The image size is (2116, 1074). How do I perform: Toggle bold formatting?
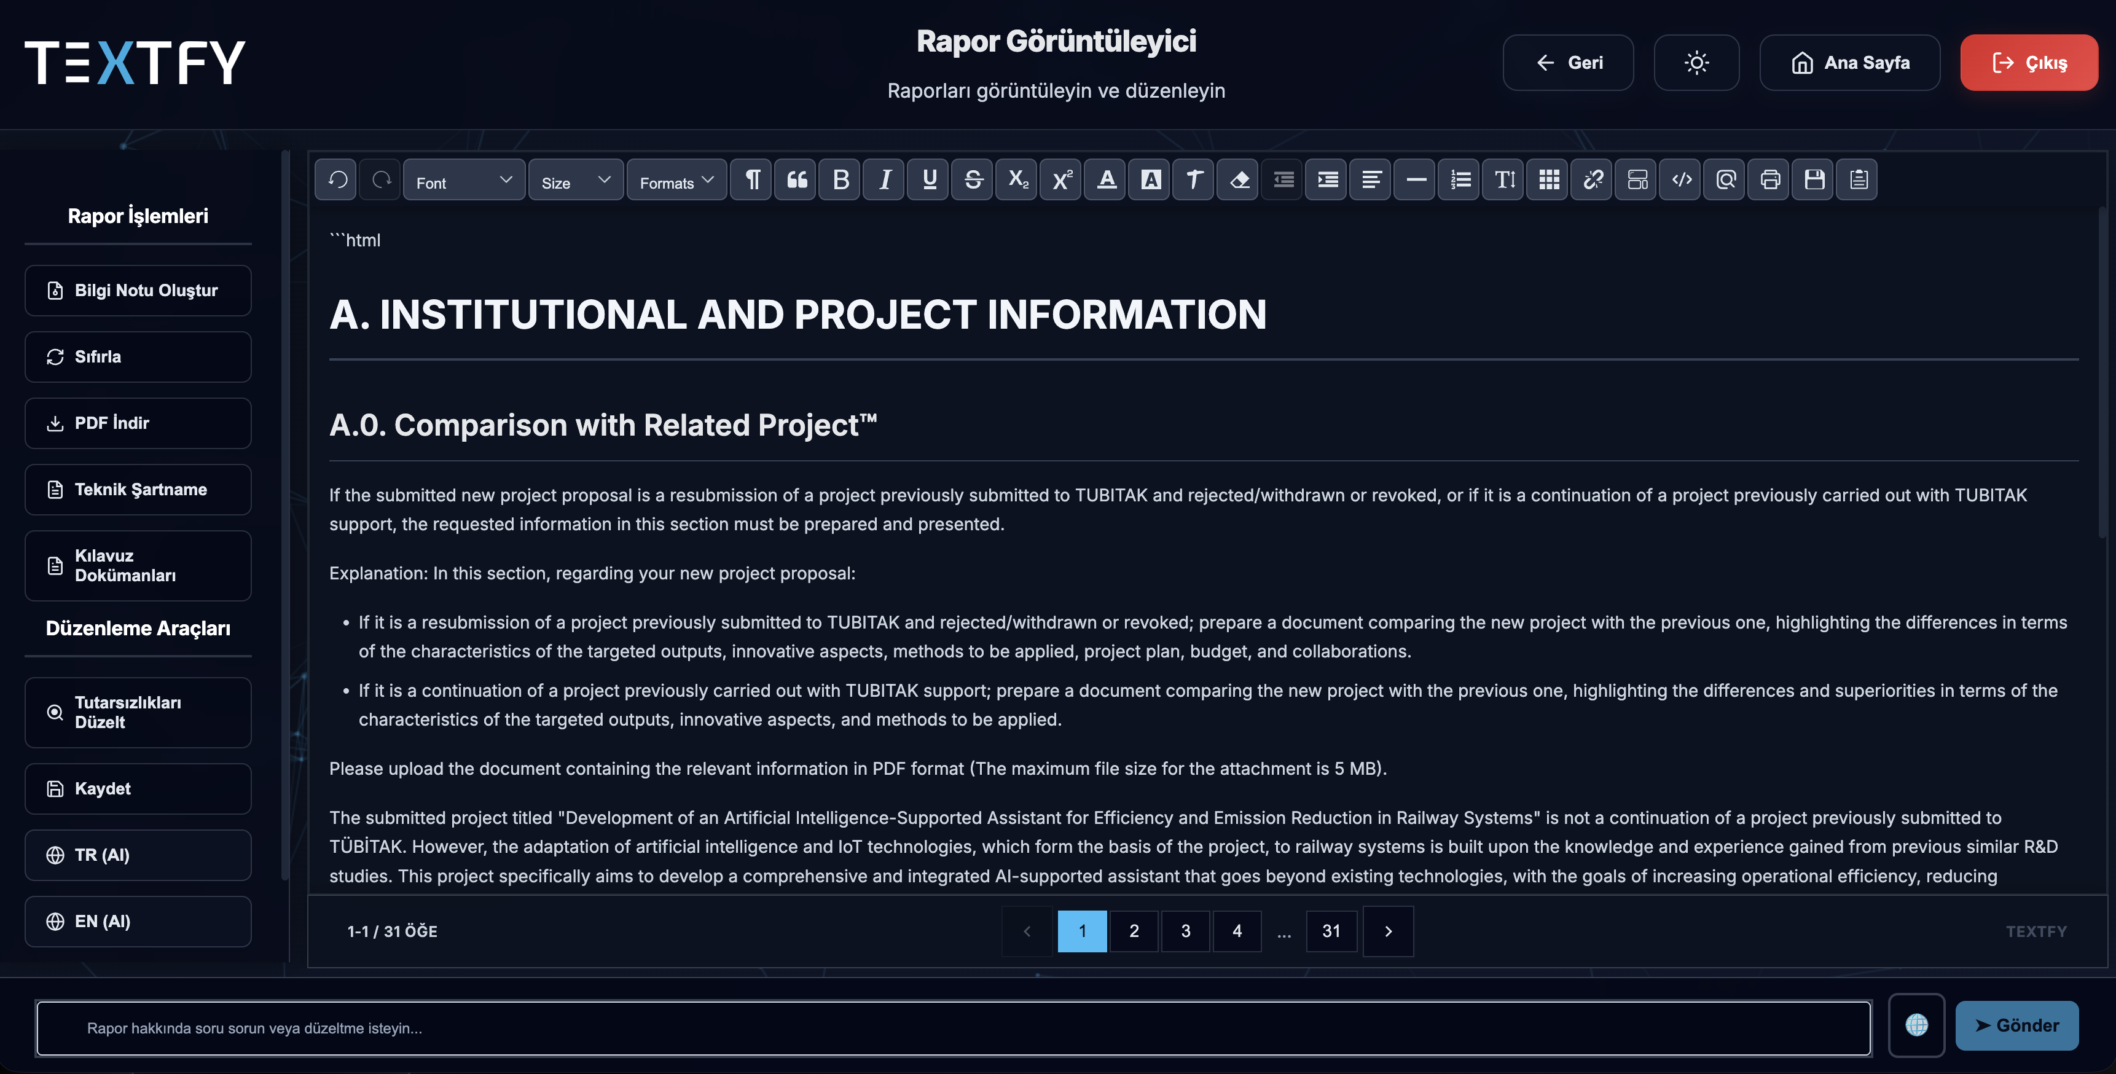841,179
